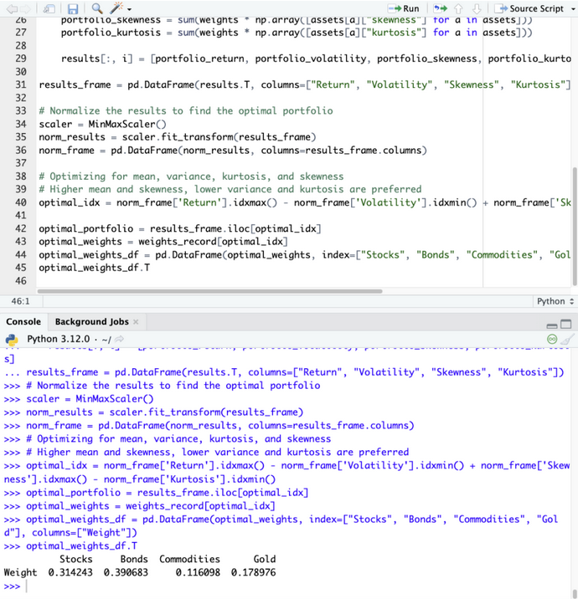
Task: Click 'optimal_weights' on editor line 43
Action: tap(80, 242)
